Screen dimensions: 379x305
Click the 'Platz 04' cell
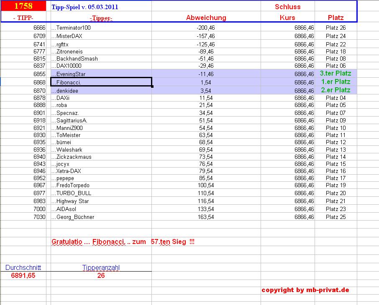(336, 98)
